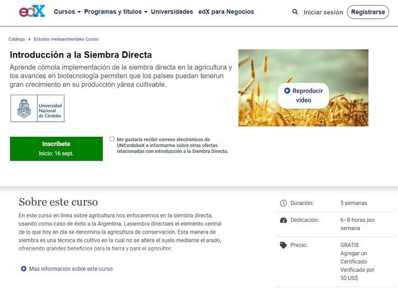The width and height of the screenshot is (398, 289).
Task: Click the edX logo
Action: pyautogui.click(x=32, y=12)
